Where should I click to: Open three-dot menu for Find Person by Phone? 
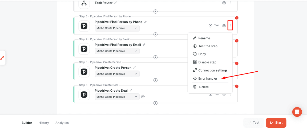coord(230,26)
